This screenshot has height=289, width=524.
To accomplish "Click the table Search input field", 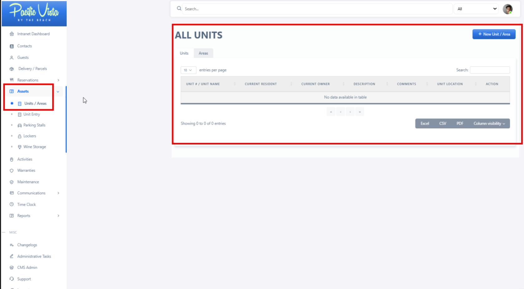I will 490,70.
